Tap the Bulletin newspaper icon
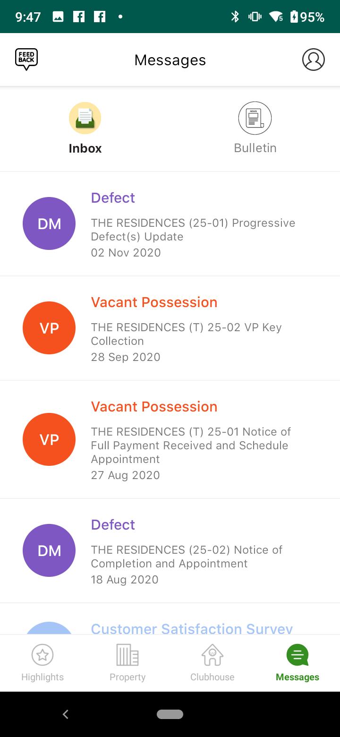Screen dimensions: 340x737 [255, 118]
